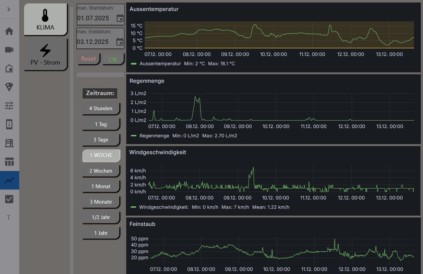Switch to the PV - Strom tab

pos(45,54)
